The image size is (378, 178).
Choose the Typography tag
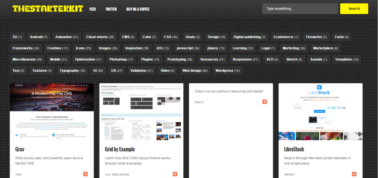pos(72,70)
